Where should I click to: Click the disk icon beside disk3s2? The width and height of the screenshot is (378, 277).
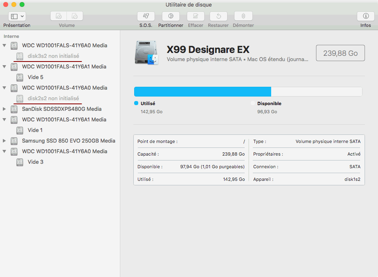click(20, 56)
